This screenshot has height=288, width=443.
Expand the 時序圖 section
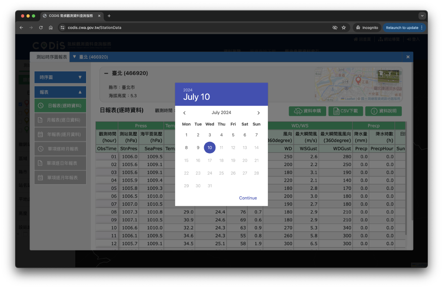pos(60,77)
